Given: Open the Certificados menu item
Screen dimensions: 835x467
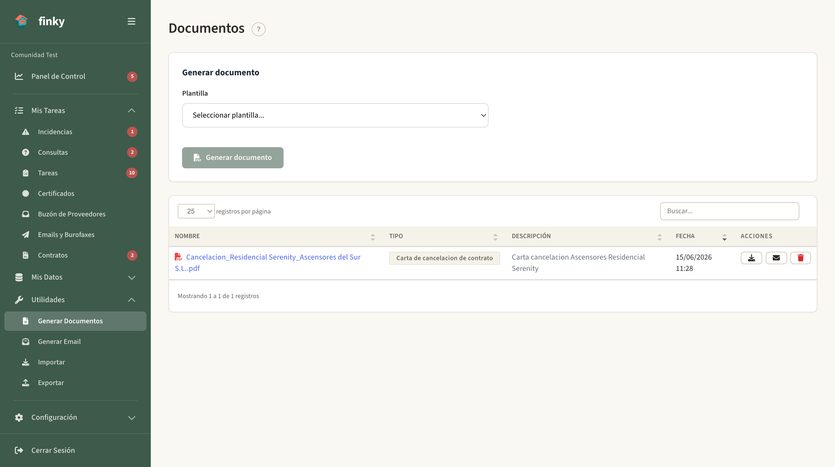Looking at the screenshot, I should [75, 193].
